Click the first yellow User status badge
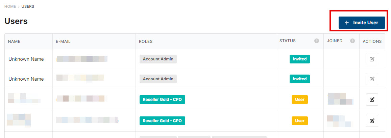 coord(300,100)
